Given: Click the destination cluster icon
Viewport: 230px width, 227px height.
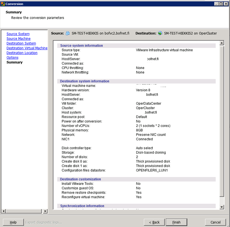Looking at the screenshot, I should (160, 33).
